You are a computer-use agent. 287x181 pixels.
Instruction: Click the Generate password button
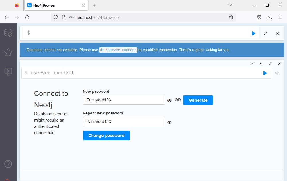[198, 100]
